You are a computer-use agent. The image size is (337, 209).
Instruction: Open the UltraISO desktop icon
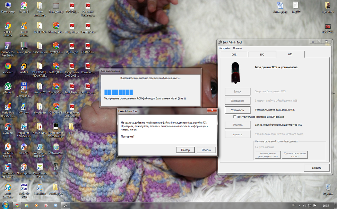click(x=24, y=148)
